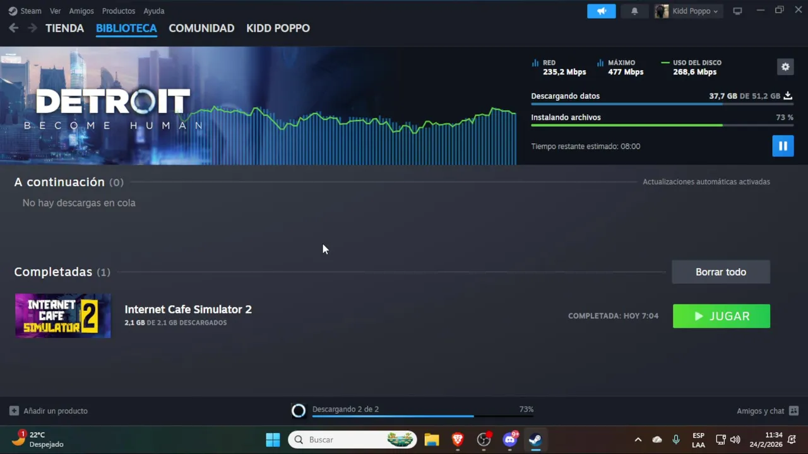Click the RED network speed indicator
The width and height of the screenshot is (808, 454).
tap(559, 67)
